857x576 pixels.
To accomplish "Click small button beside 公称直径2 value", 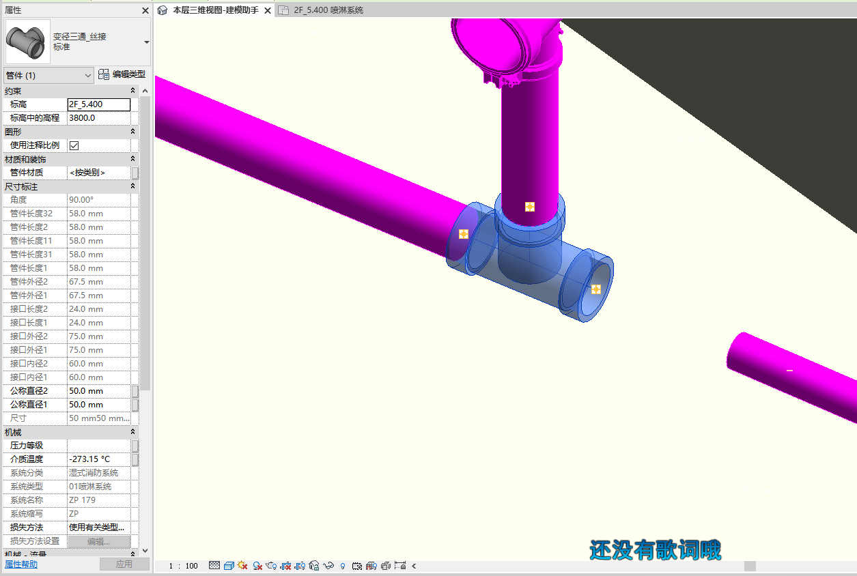I will (x=135, y=391).
